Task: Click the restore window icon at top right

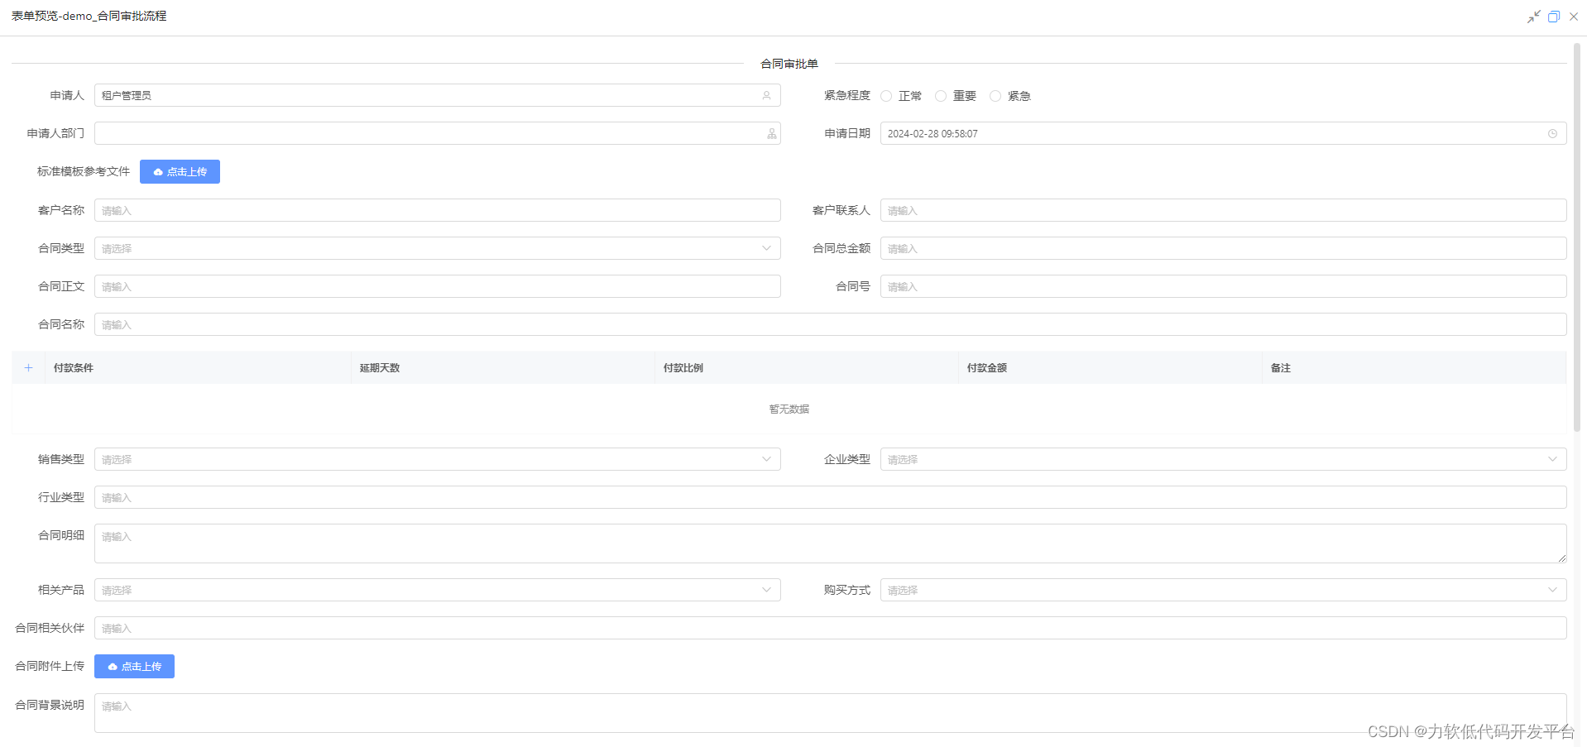Action: click(x=1554, y=17)
